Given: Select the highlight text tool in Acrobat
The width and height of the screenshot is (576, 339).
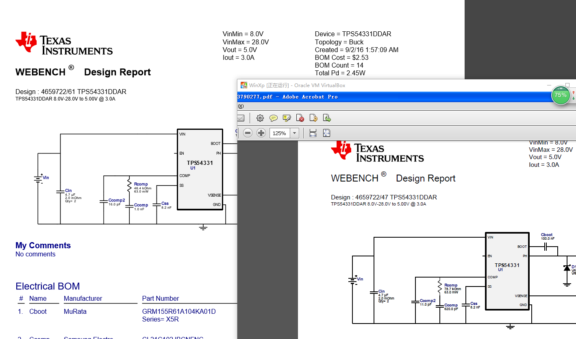Looking at the screenshot, I should (x=287, y=118).
